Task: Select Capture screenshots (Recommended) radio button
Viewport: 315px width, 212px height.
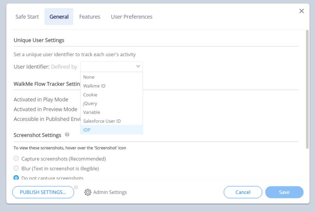Action: point(16,159)
